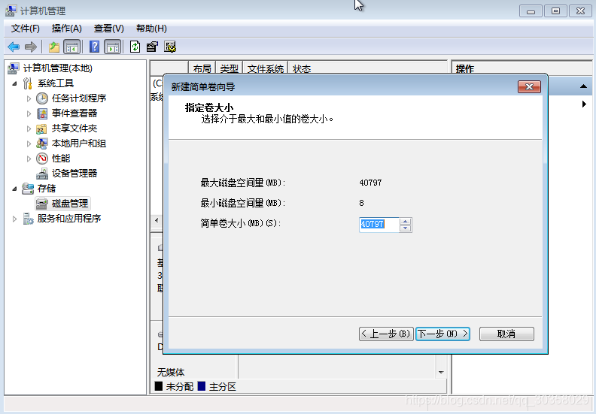Click 上一步(B) button in wizard
The height and width of the screenshot is (414, 596).
[x=386, y=334]
